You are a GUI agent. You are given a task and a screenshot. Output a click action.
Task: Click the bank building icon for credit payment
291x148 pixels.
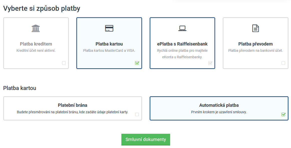(x=36, y=28)
